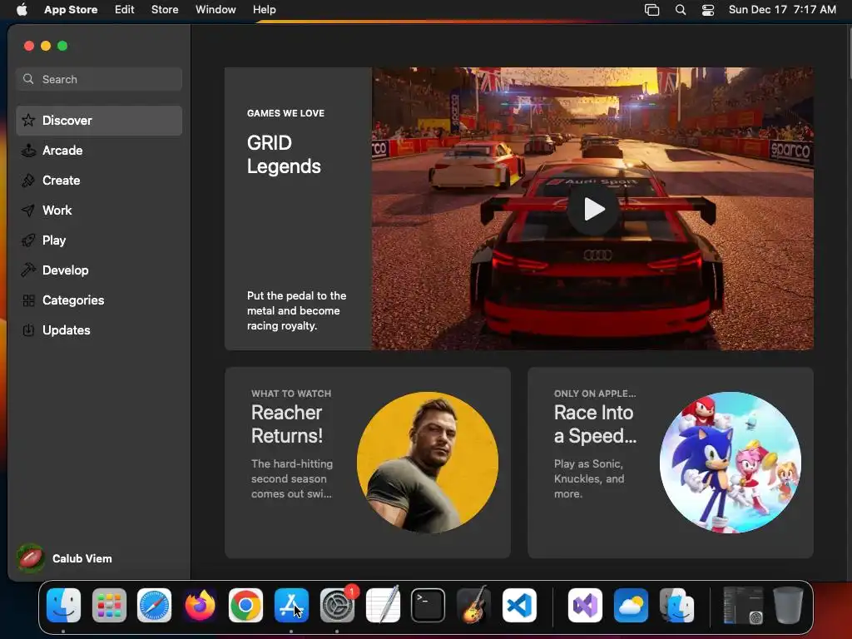Open Migration Assistant from the Dock
852x639 pixels.
(x=676, y=606)
